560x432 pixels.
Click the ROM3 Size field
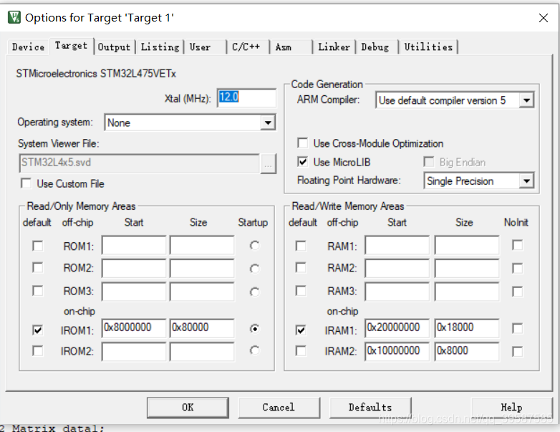tap(202, 291)
